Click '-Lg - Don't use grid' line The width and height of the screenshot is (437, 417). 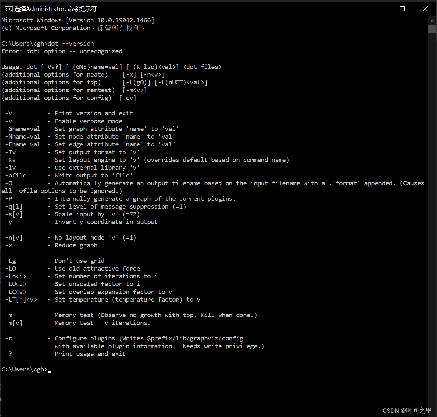coord(55,261)
